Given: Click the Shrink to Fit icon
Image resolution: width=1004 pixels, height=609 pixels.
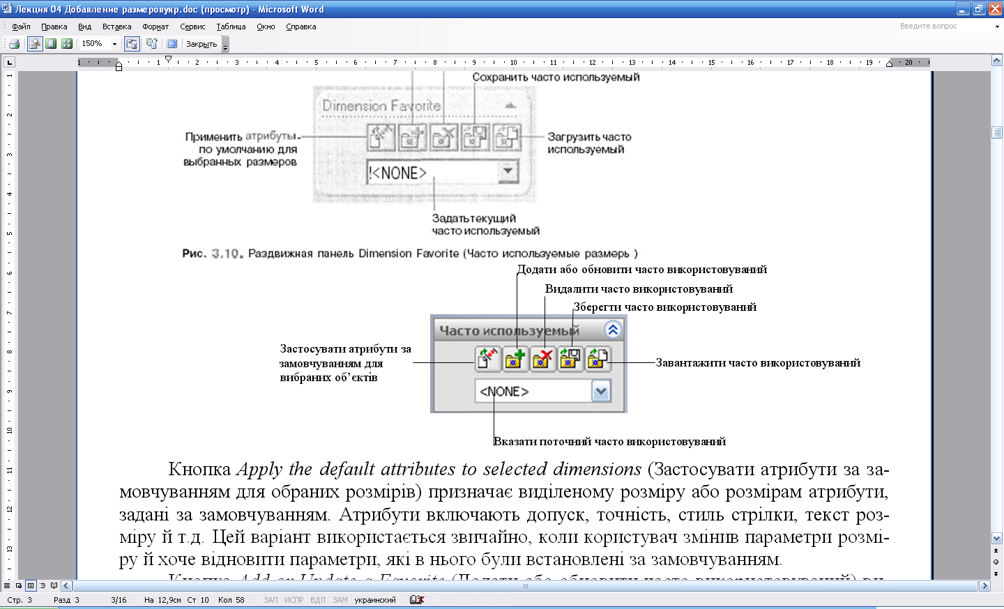Looking at the screenshot, I should coord(151,44).
